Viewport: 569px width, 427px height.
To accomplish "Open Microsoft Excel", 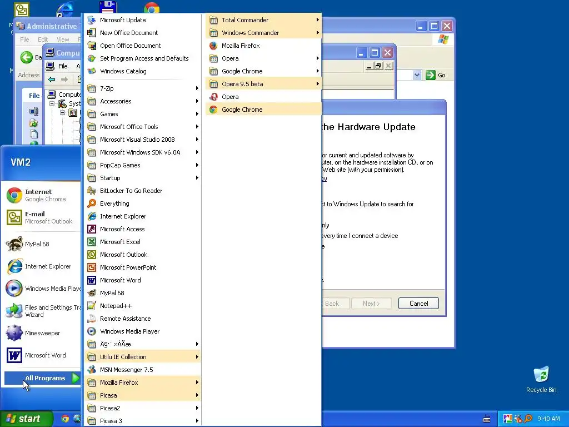I will click(x=142, y=242).
